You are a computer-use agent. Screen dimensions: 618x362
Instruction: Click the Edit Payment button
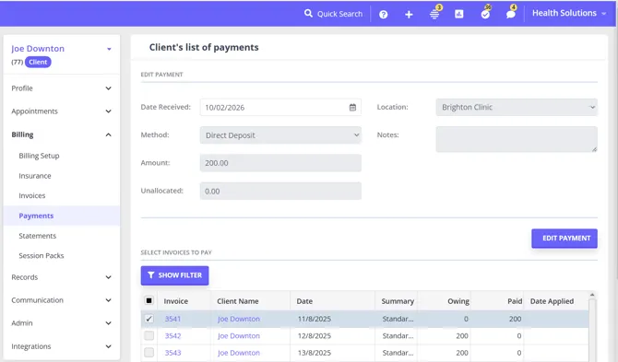click(x=565, y=238)
